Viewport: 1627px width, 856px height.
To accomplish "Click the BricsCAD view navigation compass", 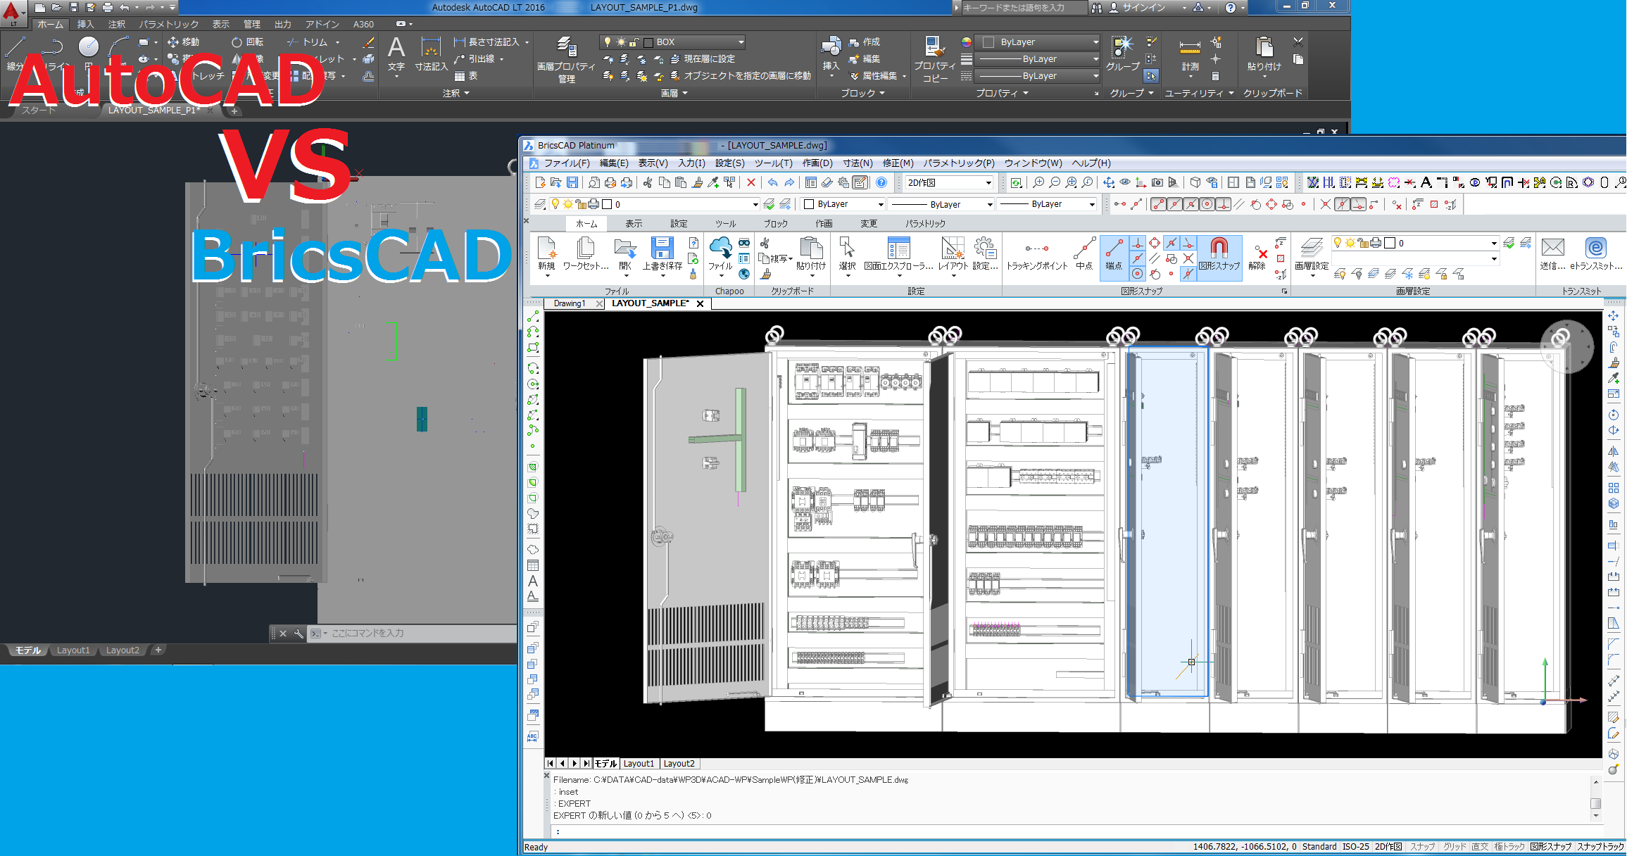I will tap(1566, 346).
